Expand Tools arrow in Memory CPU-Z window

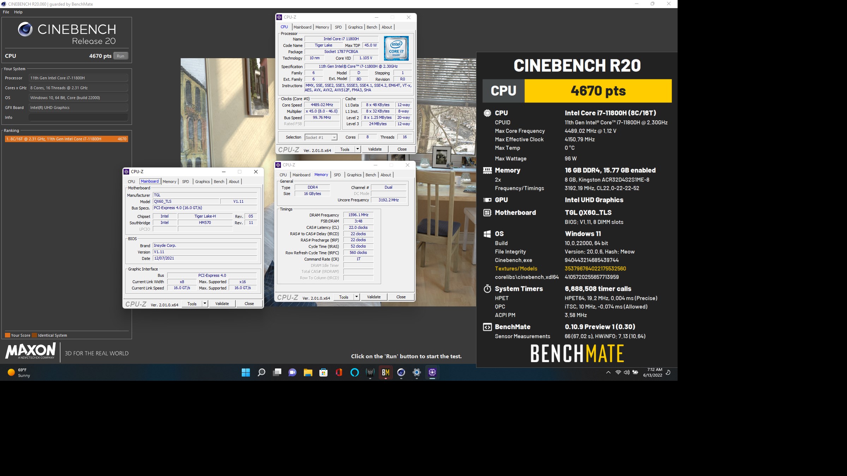(x=356, y=297)
